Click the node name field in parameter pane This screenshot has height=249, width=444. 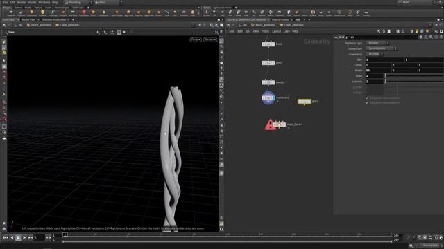pos(381,37)
